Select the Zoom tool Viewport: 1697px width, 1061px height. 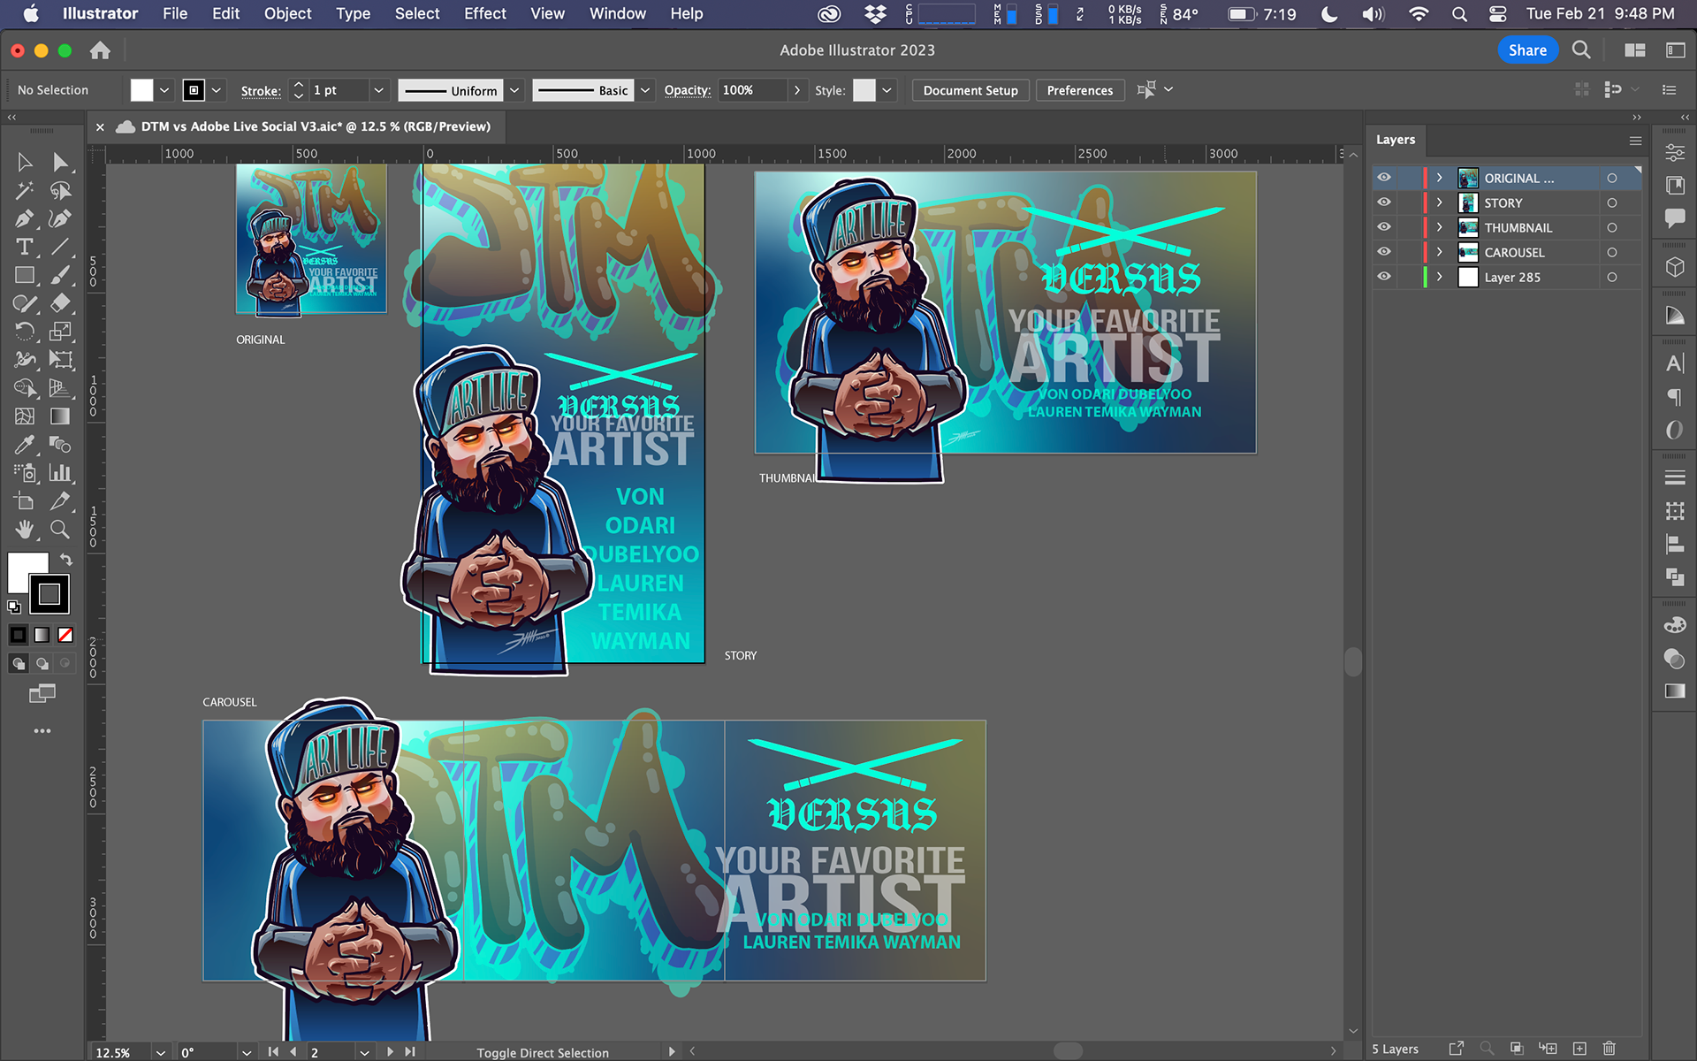coord(59,530)
